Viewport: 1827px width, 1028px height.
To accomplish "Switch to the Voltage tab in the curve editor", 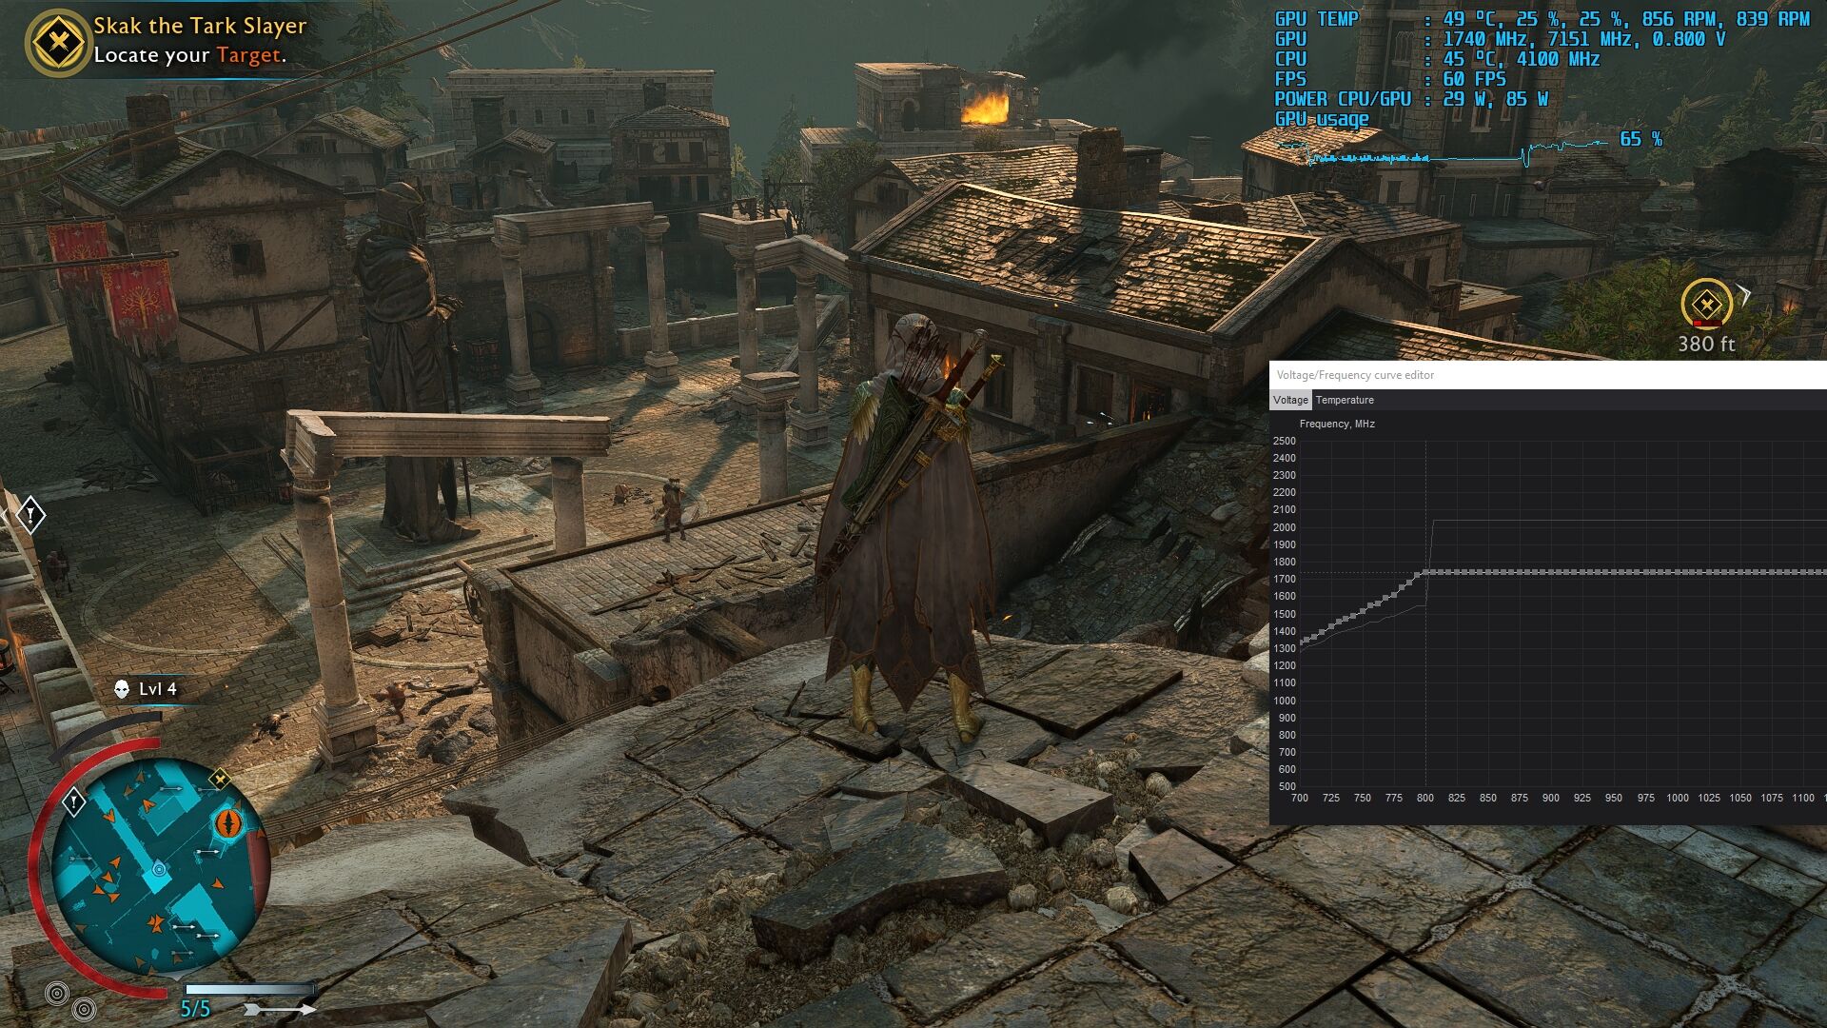I will (1290, 400).
